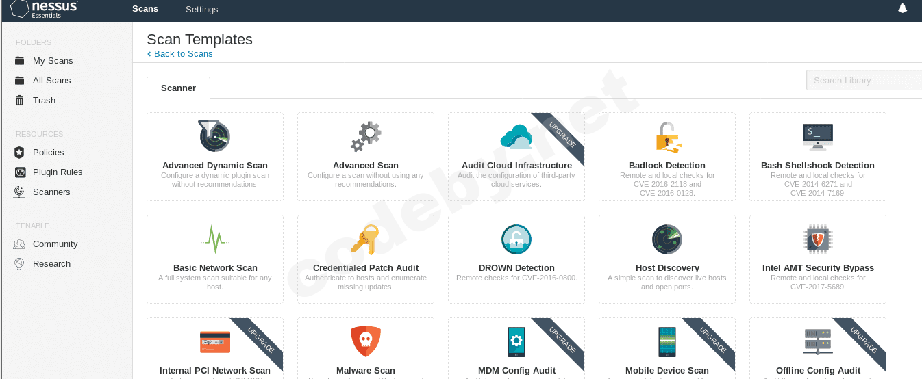The width and height of the screenshot is (922, 379).
Task: Go to Scanners
Action: tap(51, 192)
